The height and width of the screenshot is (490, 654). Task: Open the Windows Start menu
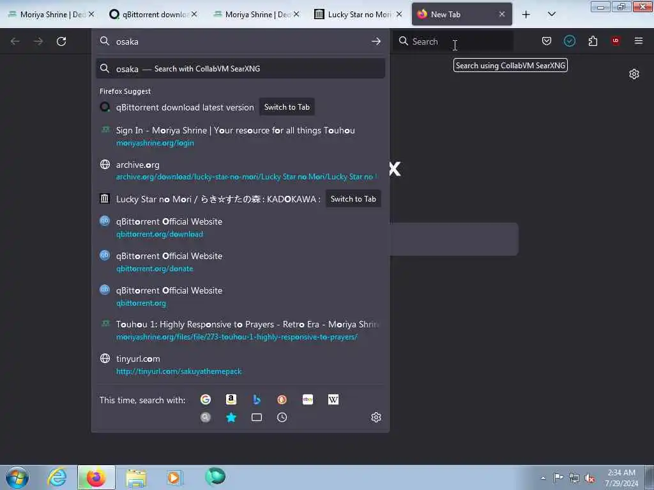tap(17, 477)
